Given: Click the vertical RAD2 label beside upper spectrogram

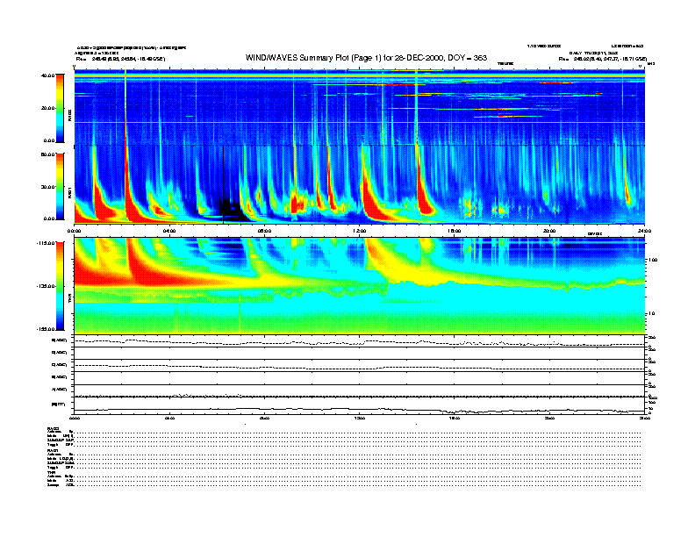Looking at the screenshot, I should pos(69,115).
